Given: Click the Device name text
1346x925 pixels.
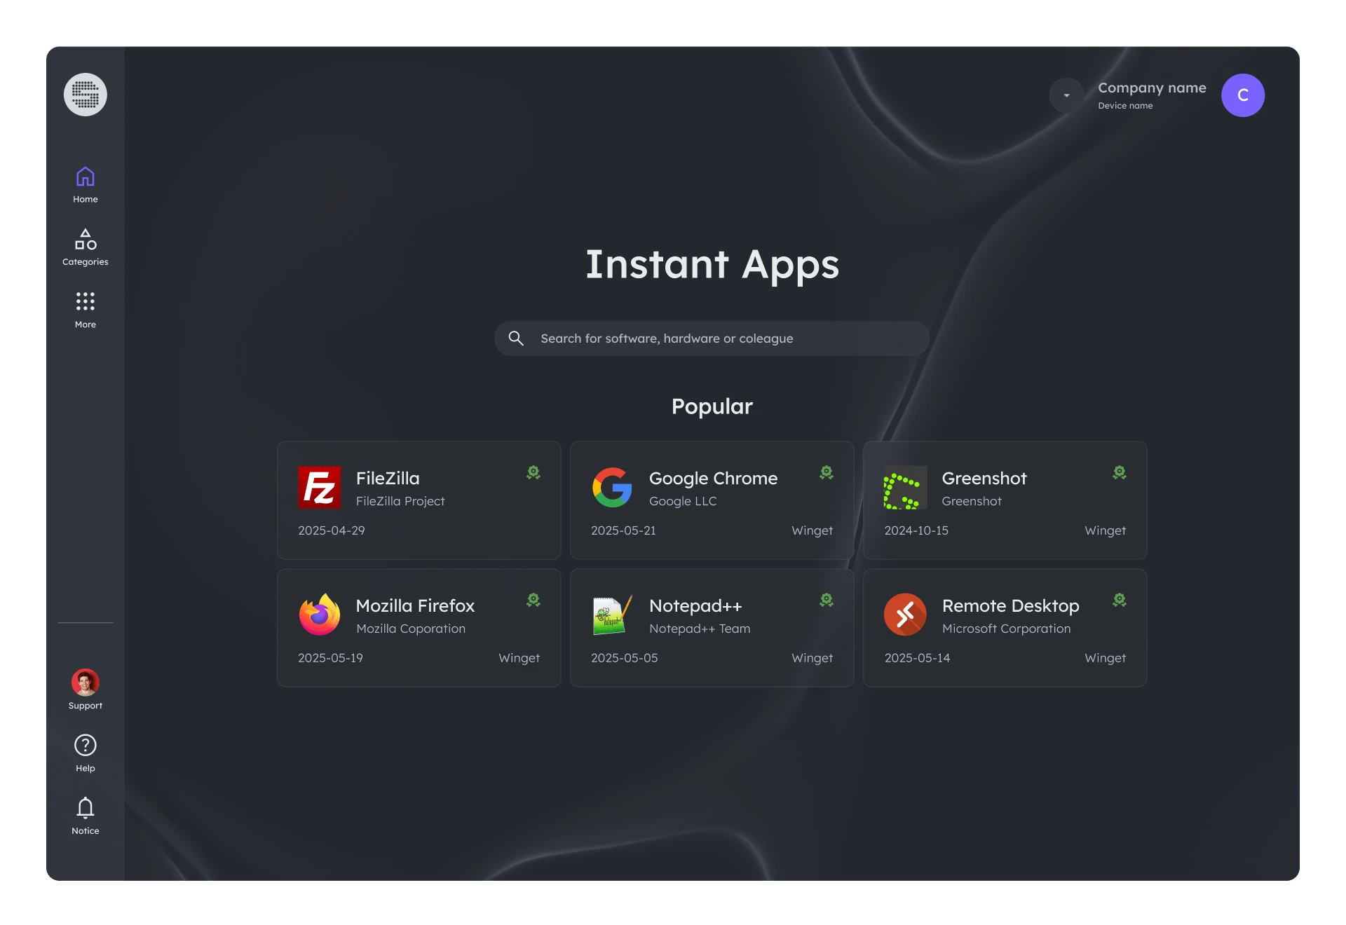Looking at the screenshot, I should point(1125,106).
